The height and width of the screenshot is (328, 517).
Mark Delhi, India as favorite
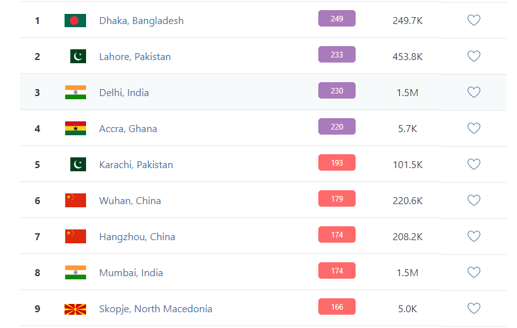474,92
